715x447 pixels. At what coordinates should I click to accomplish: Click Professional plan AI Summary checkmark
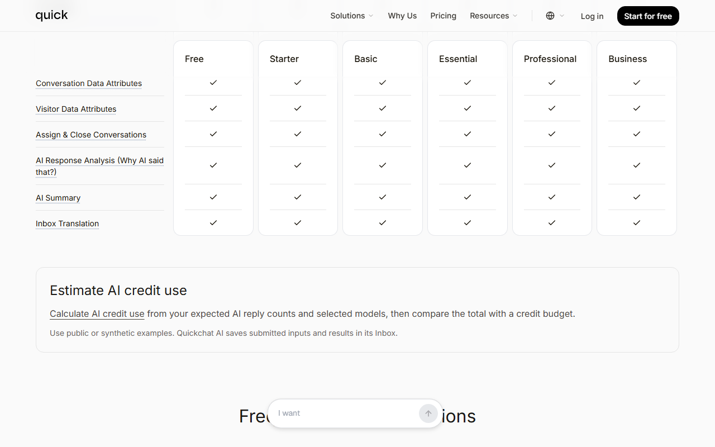[x=552, y=197]
